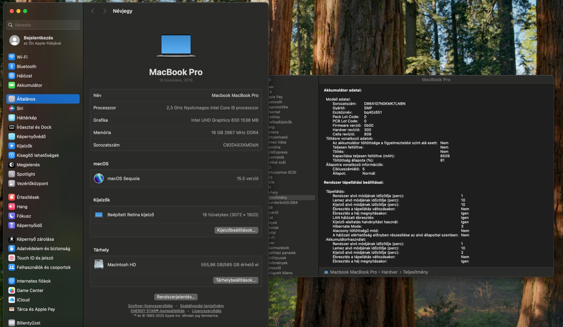Open Tárhelybeállítások… button

pyautogui.click(x=236, y=280)
